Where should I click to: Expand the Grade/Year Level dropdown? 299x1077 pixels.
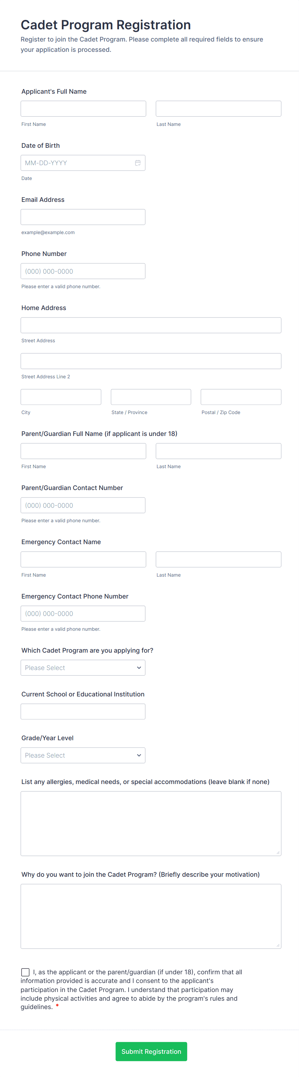coord(83,755)
